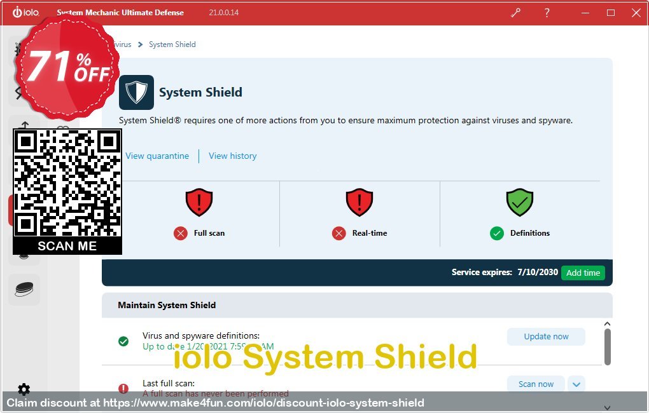Screen dimensions: 649x413
Task: Click the scrollbar up arrow in Maintain list
Action: (607, 323)
